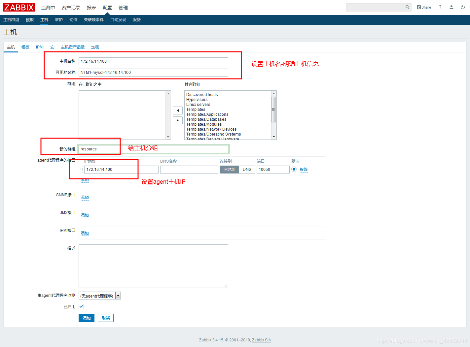Switch to the 加密 tab

tap(95, 47)
